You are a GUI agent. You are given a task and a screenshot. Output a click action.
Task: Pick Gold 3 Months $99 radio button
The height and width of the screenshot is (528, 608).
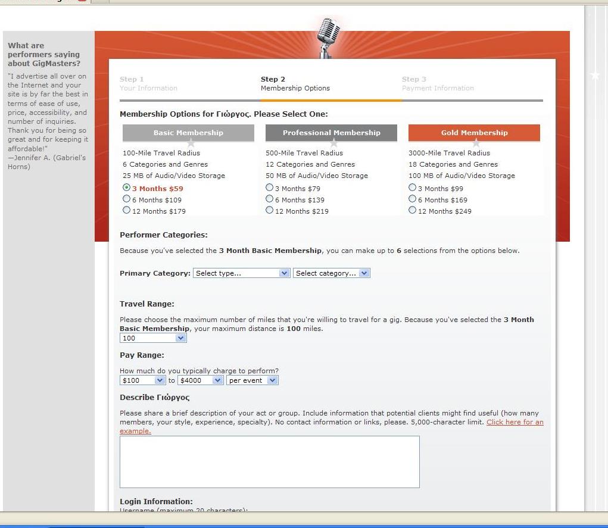[412, 188]
